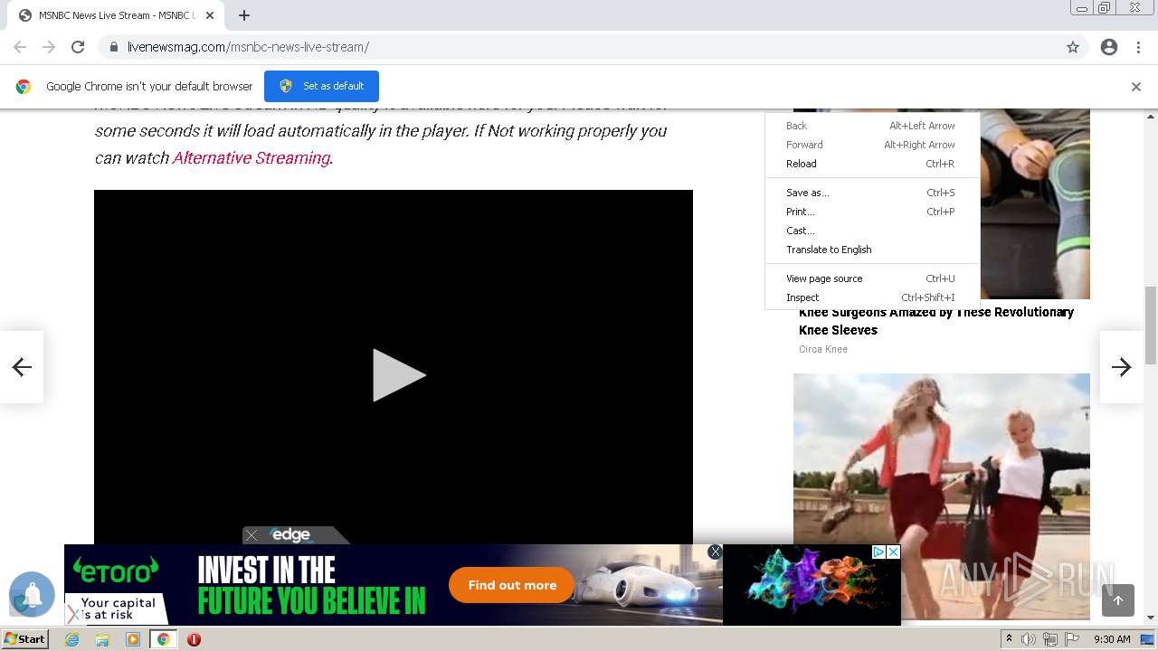Choose Save as... from context menu
This screenshot has width=1158, height=651.
872,193
